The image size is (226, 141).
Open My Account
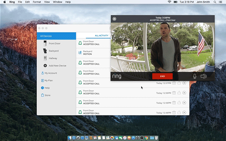click(51, 73)
